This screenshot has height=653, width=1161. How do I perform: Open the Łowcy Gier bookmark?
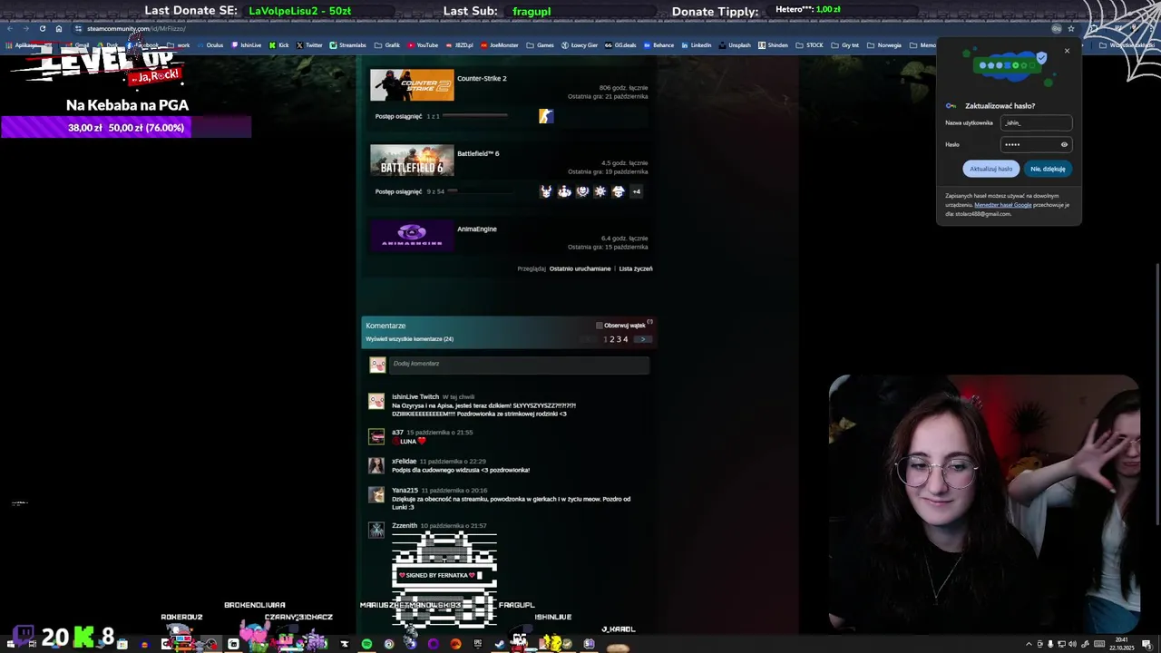[580, 45]
